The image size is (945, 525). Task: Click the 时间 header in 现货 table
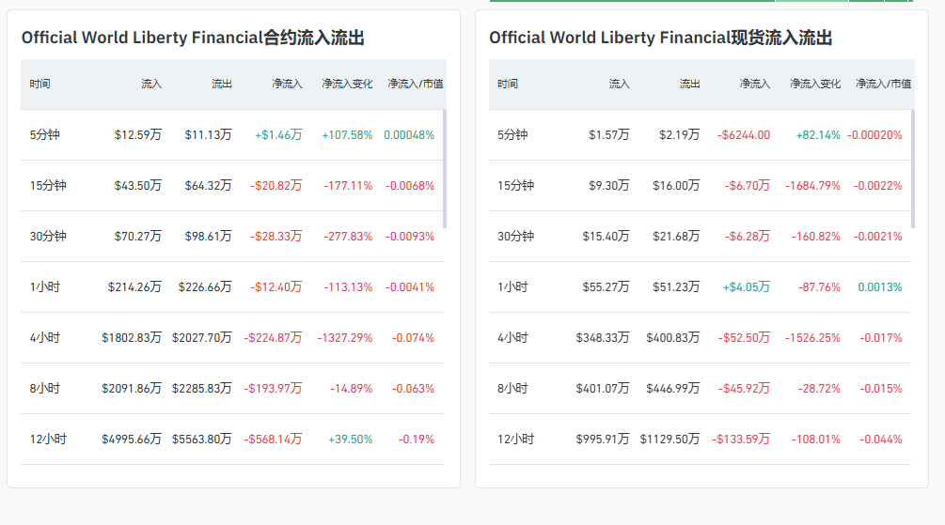pos(508,85)
